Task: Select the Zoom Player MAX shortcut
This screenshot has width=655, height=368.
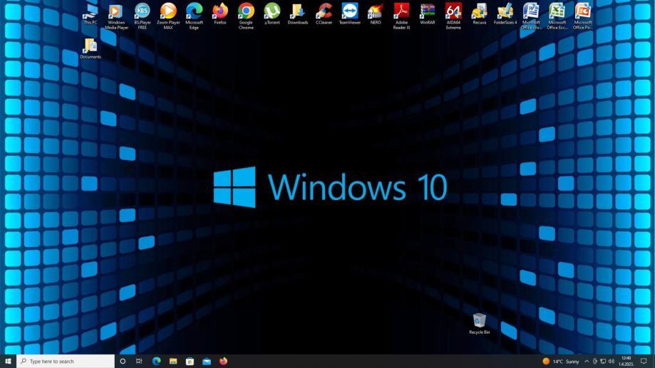Action: click(168, 16)
